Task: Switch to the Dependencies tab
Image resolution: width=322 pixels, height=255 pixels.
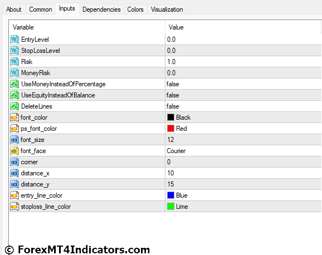Action: [101, 9]
